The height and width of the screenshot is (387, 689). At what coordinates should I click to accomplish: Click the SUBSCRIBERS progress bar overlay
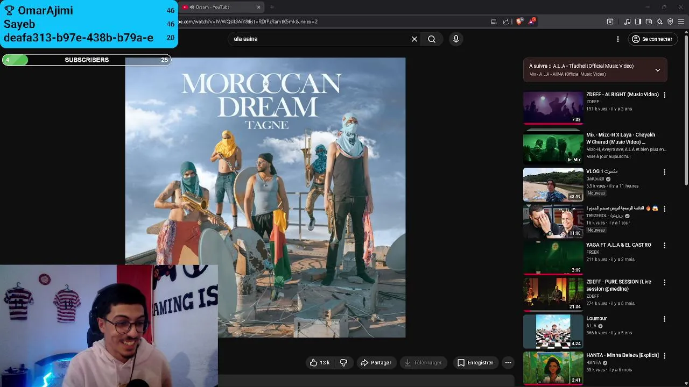pos(86,60)
